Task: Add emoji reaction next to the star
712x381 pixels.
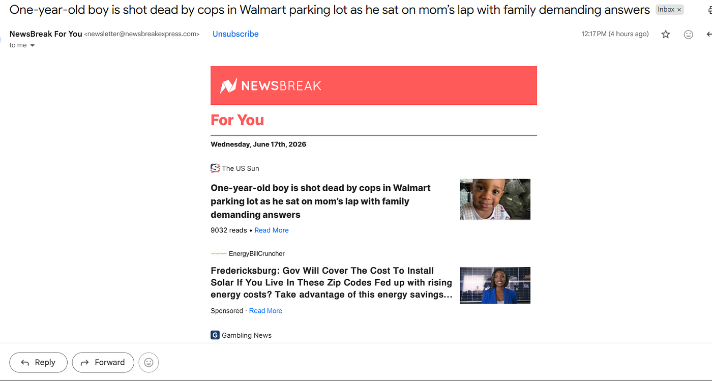Action: point(688,34)
